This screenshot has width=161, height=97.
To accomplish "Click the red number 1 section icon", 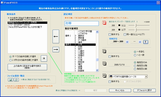I will click(x=104, y=23).
